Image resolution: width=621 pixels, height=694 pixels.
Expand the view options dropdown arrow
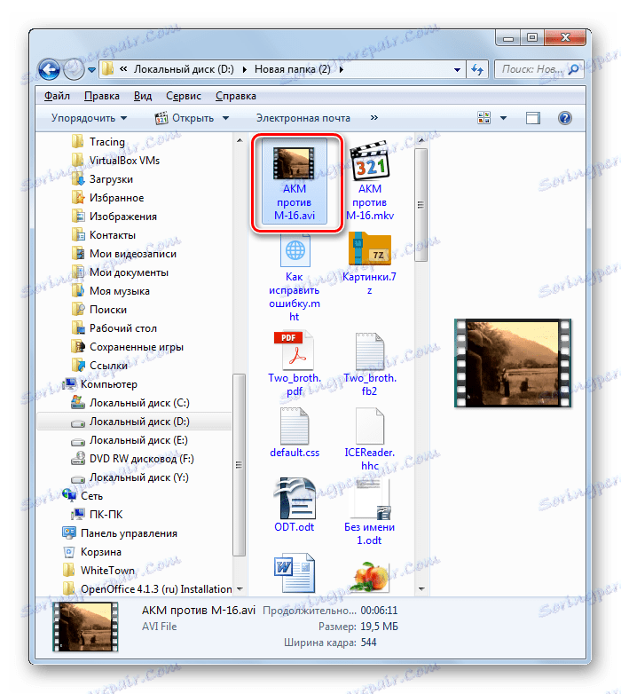(x=503, y=118)
